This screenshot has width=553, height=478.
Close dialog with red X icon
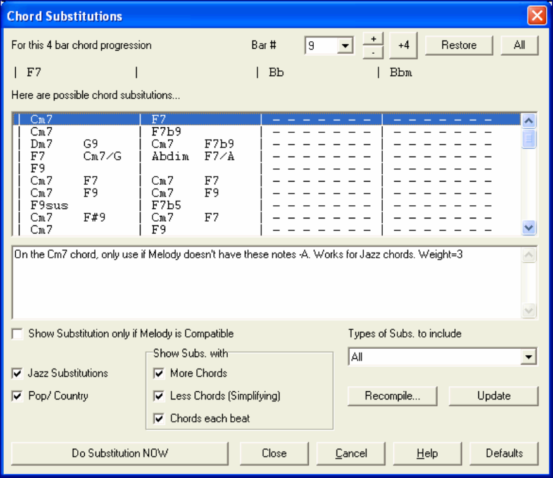pos(537,16)
